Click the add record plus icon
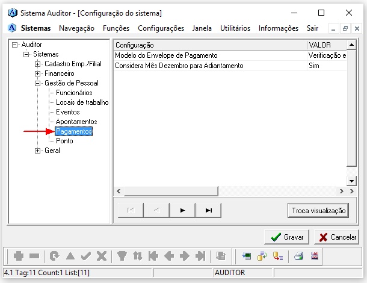This screenshot has height=283, width=367. point(19,256)
